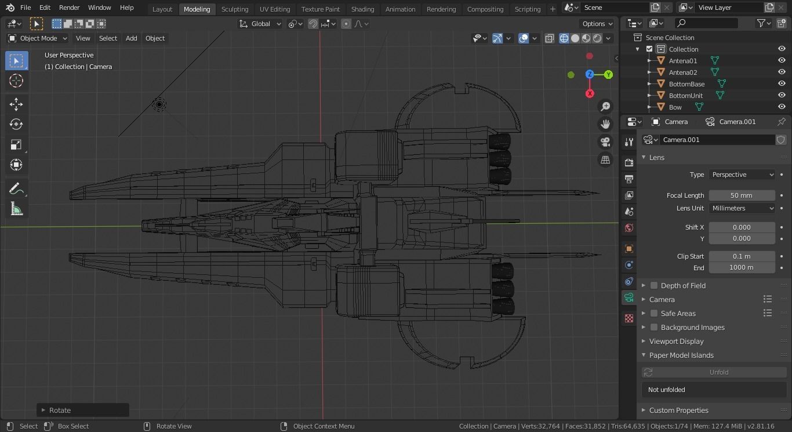This screenshot has height=432, width=792.
Task: Open the viewport Options popover
Action: point(597,24)
